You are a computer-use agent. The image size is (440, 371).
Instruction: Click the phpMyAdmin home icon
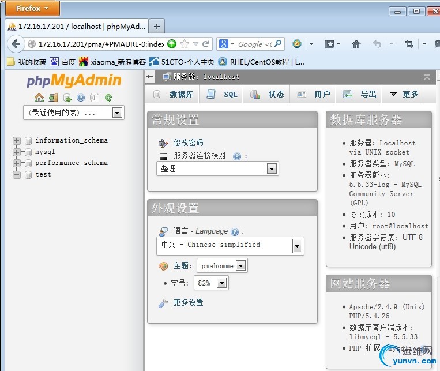[39, 98]
